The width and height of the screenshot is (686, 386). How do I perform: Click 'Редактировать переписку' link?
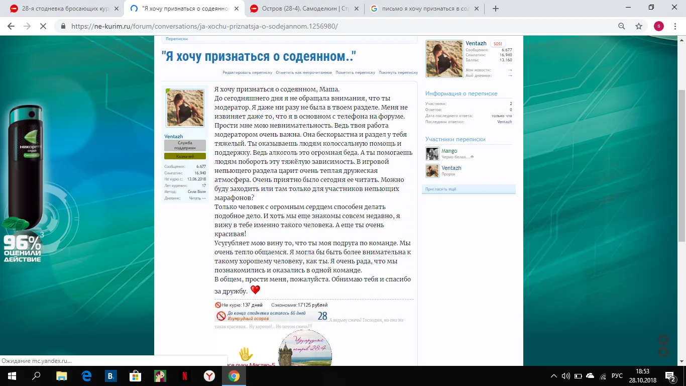[x=248, y=72]
